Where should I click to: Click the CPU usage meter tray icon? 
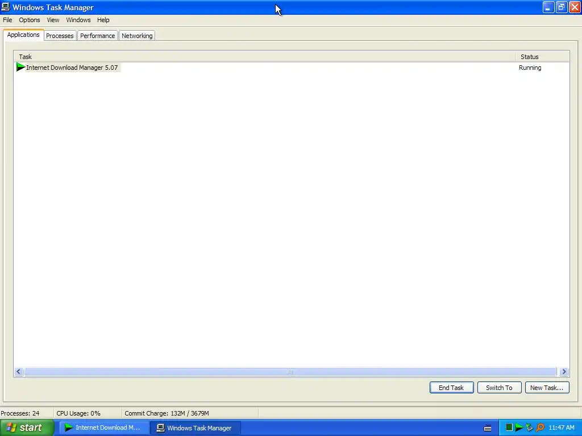pos(509,427)
